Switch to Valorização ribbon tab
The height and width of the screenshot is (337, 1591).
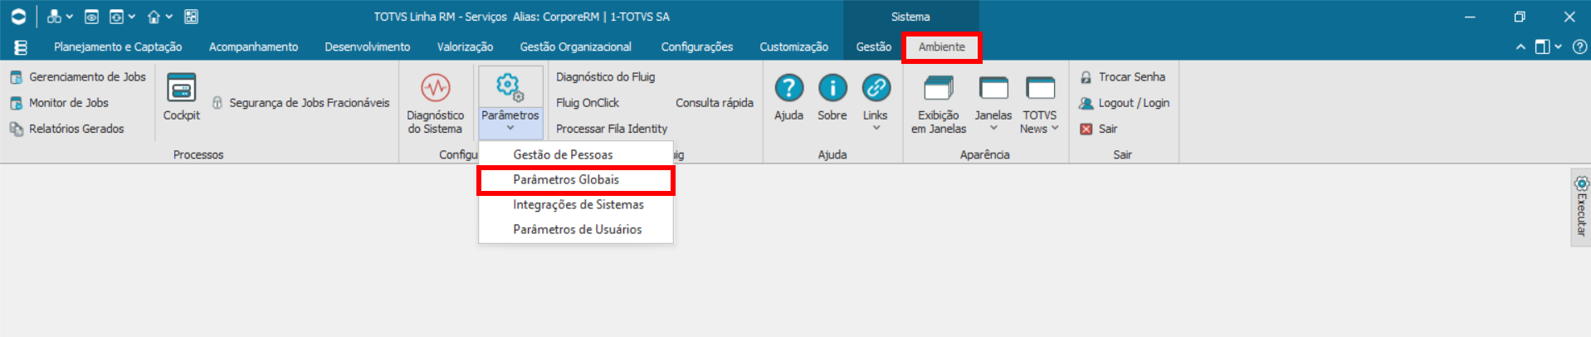tap(465, 47)
